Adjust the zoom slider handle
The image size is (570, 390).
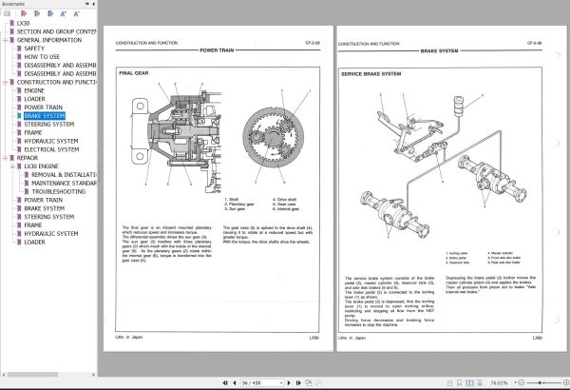[x=541, y=382]
